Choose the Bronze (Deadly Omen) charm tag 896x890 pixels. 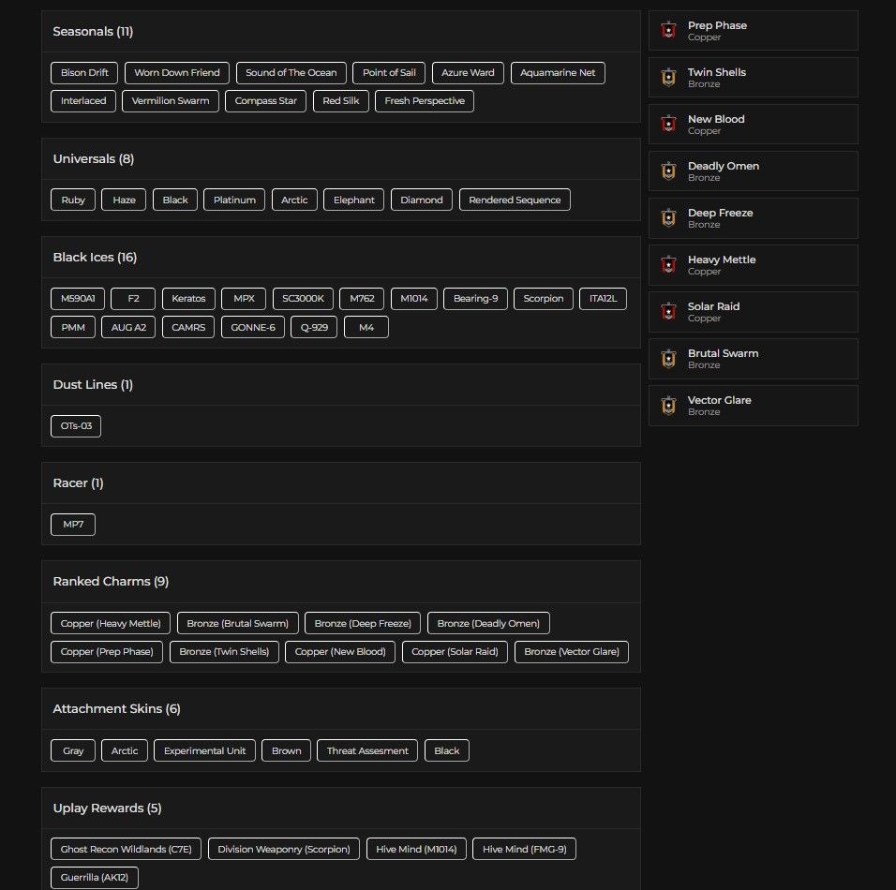pos(488,623)
